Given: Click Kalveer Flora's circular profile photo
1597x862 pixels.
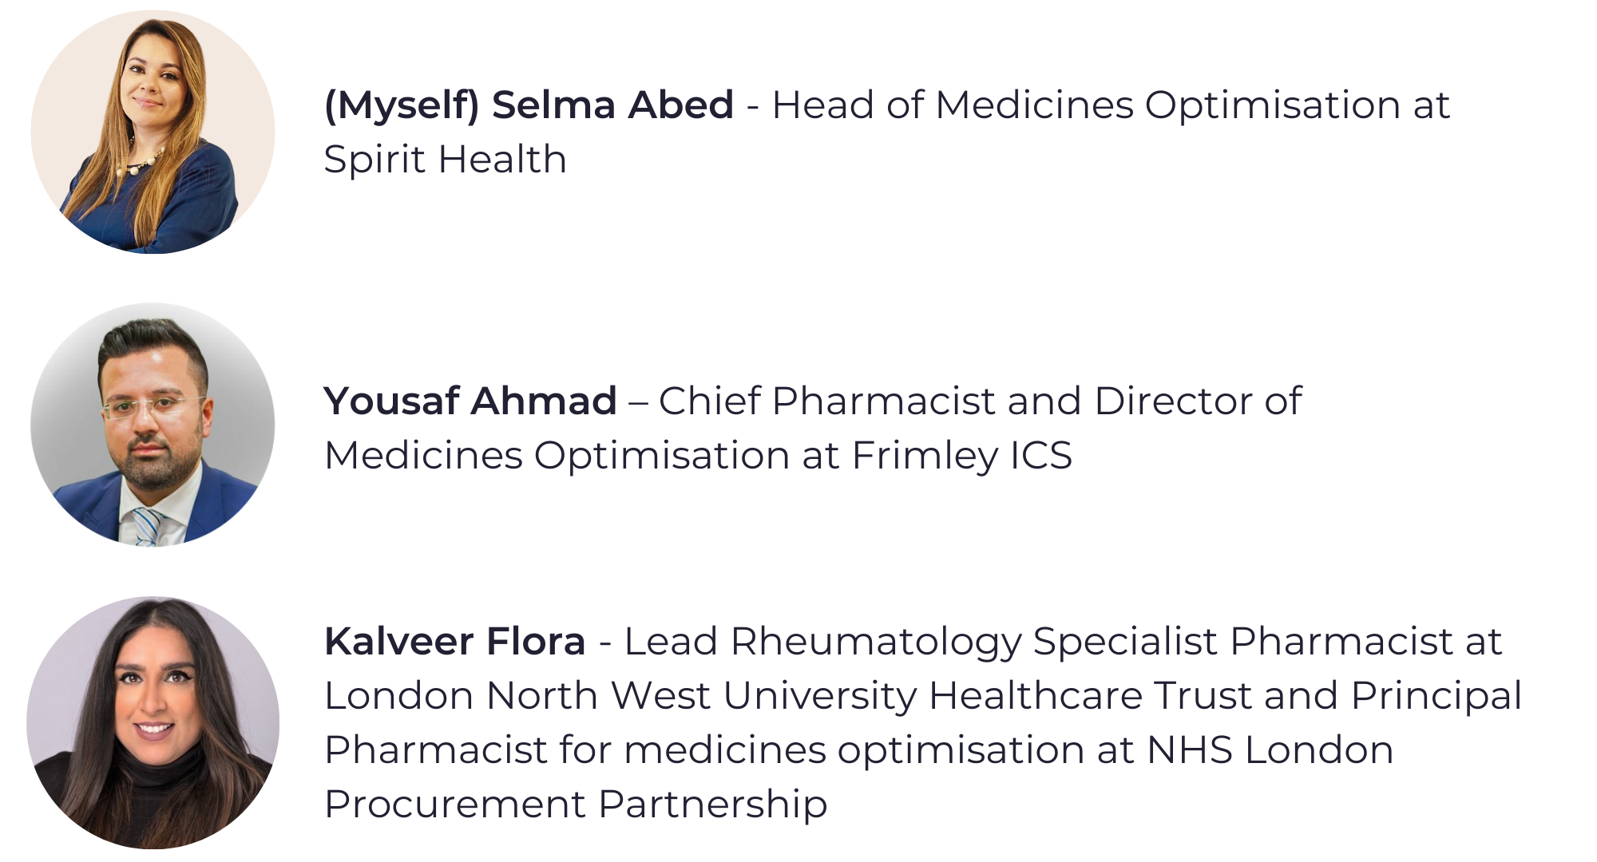Looking at the screenshot, I should click(x=153, y=723).
